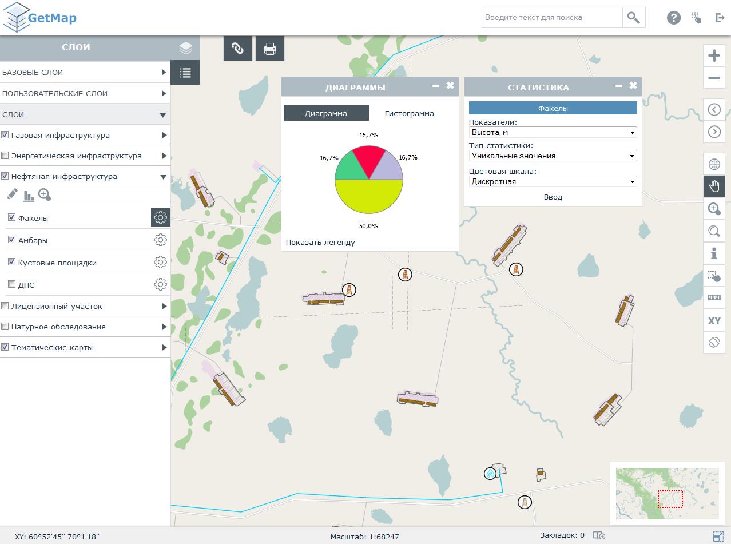Viewport: 731px width, 544px height.
Task: Click the share link icon
Action: coord(237,49)
